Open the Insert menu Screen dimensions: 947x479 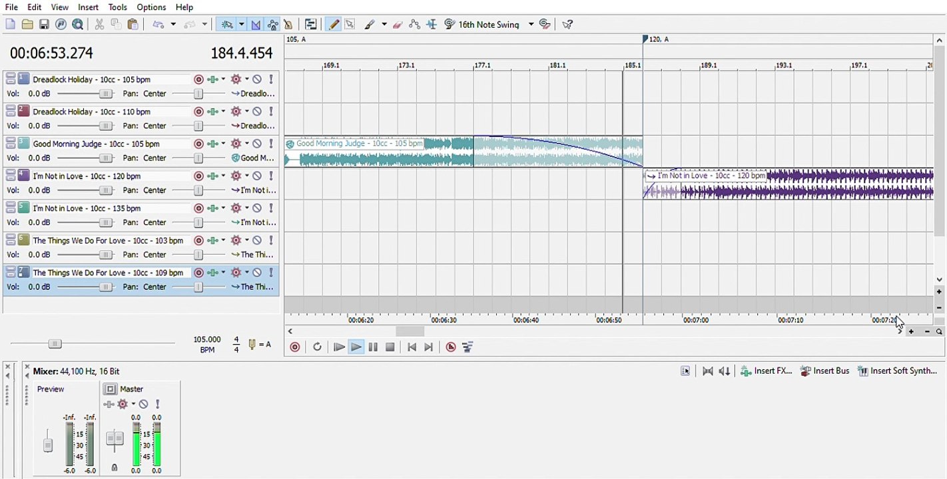(x=88, y=7)
